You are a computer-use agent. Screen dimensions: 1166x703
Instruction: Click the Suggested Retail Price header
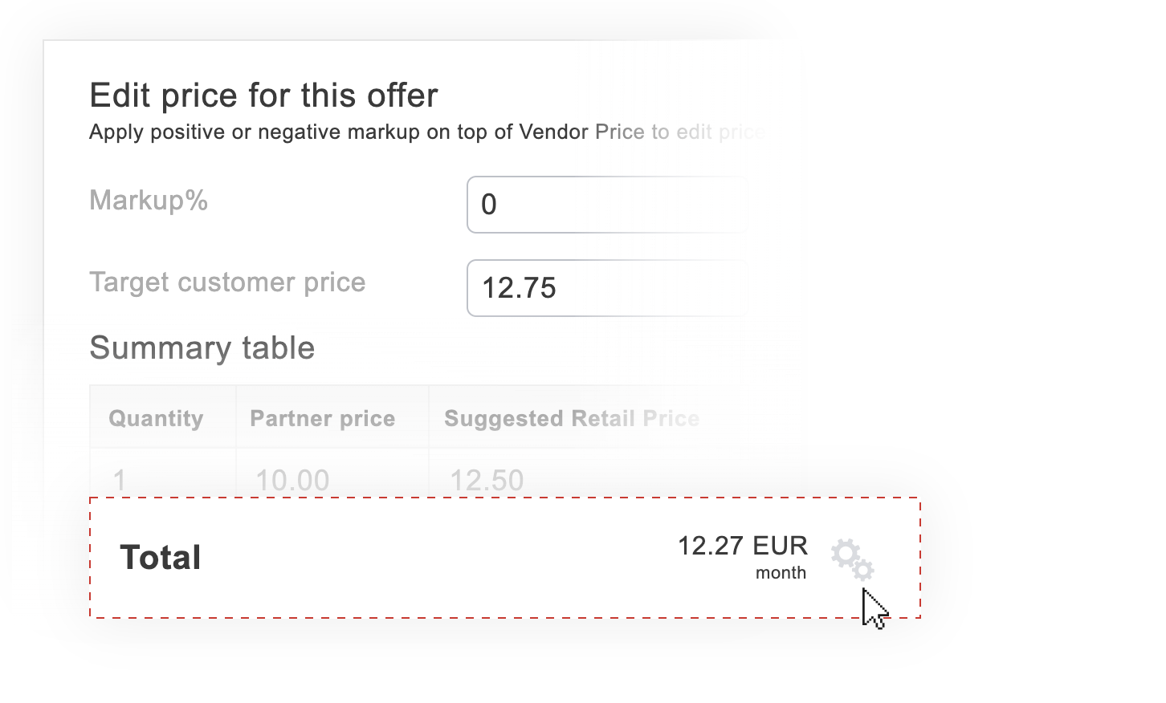click(571, 417)
